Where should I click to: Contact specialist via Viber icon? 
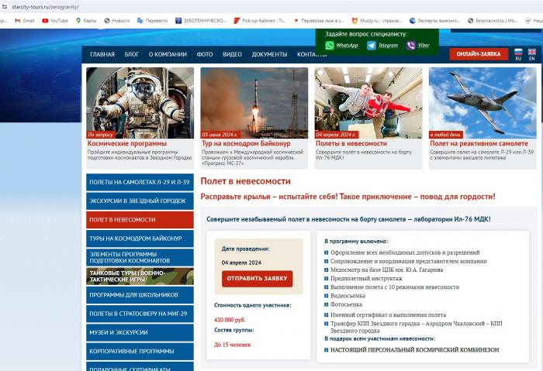411,45
